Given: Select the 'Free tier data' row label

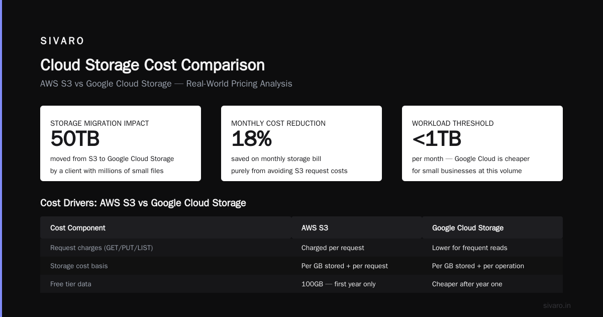Looking at the screenshot, I should (71, 284).
